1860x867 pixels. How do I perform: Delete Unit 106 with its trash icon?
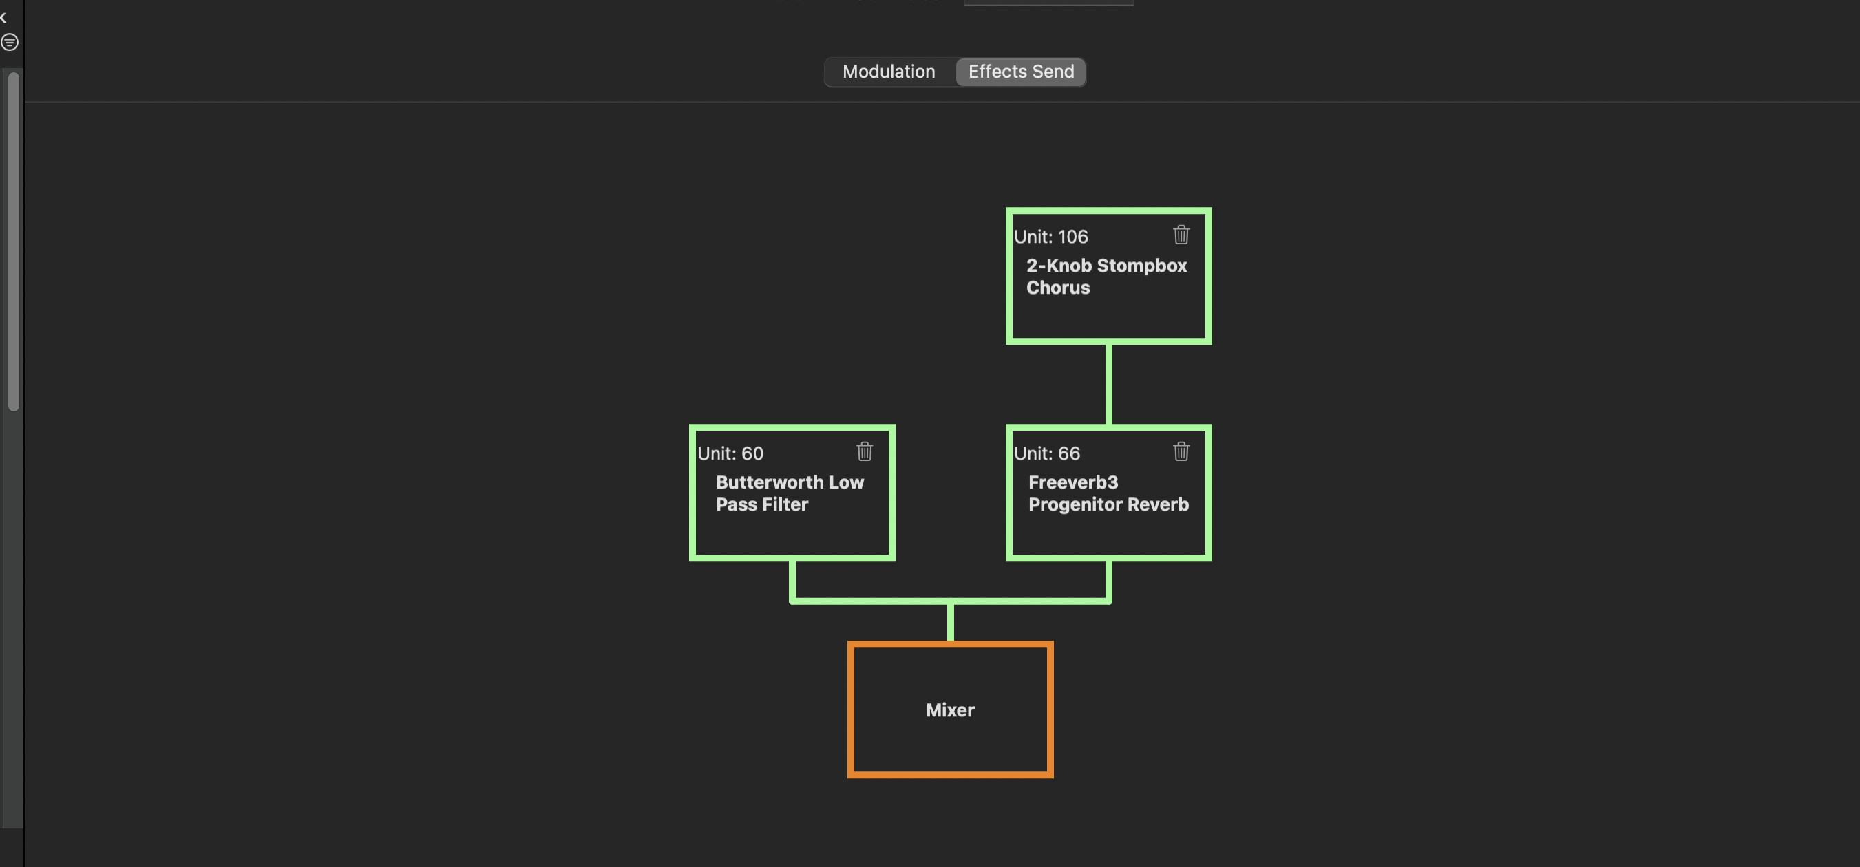(x=1181, y=235)
